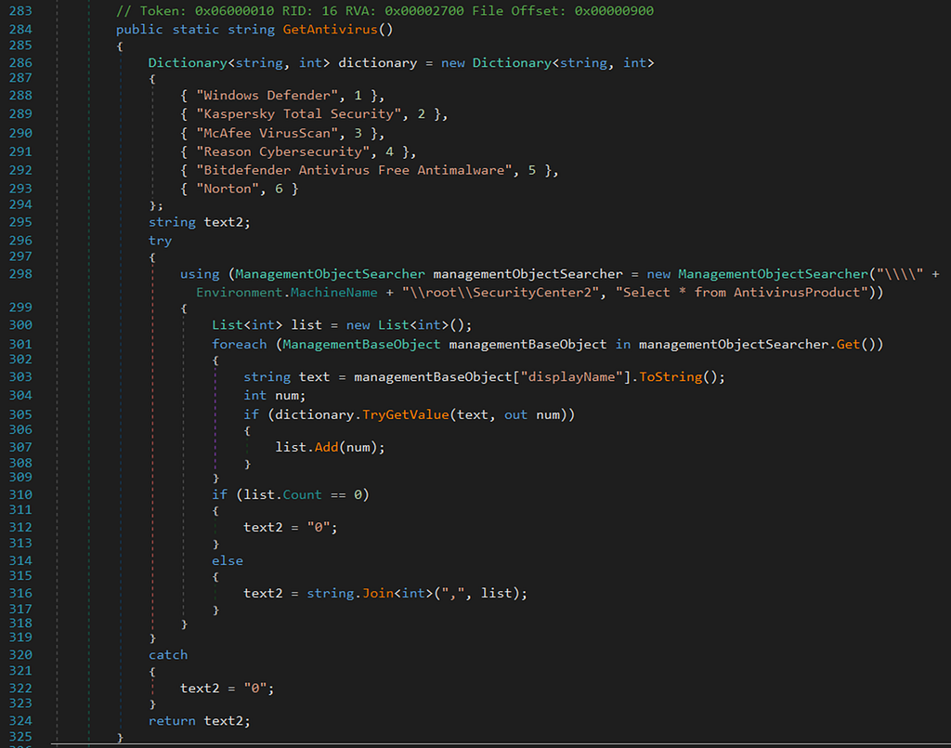Click 'return text2;' on line 324

pyautogui.click(x=200, y=721)
